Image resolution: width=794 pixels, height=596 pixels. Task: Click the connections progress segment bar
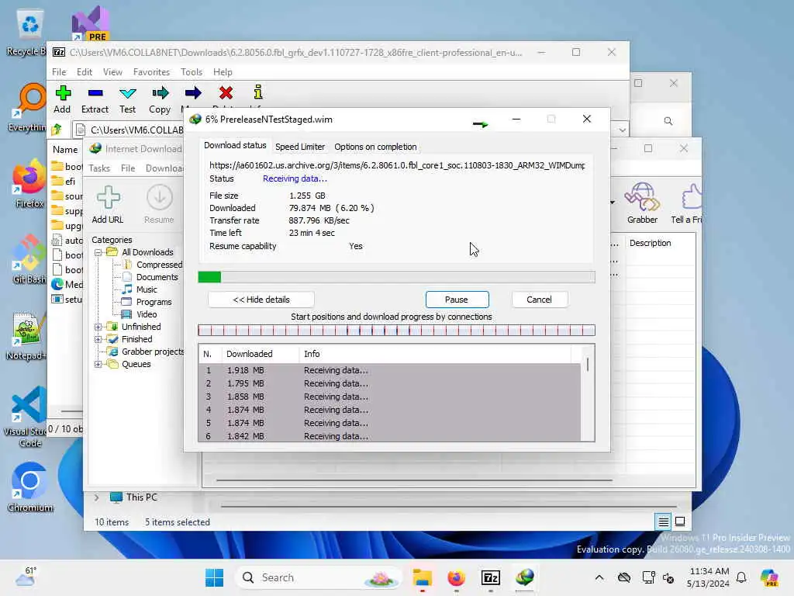(396, 331)
